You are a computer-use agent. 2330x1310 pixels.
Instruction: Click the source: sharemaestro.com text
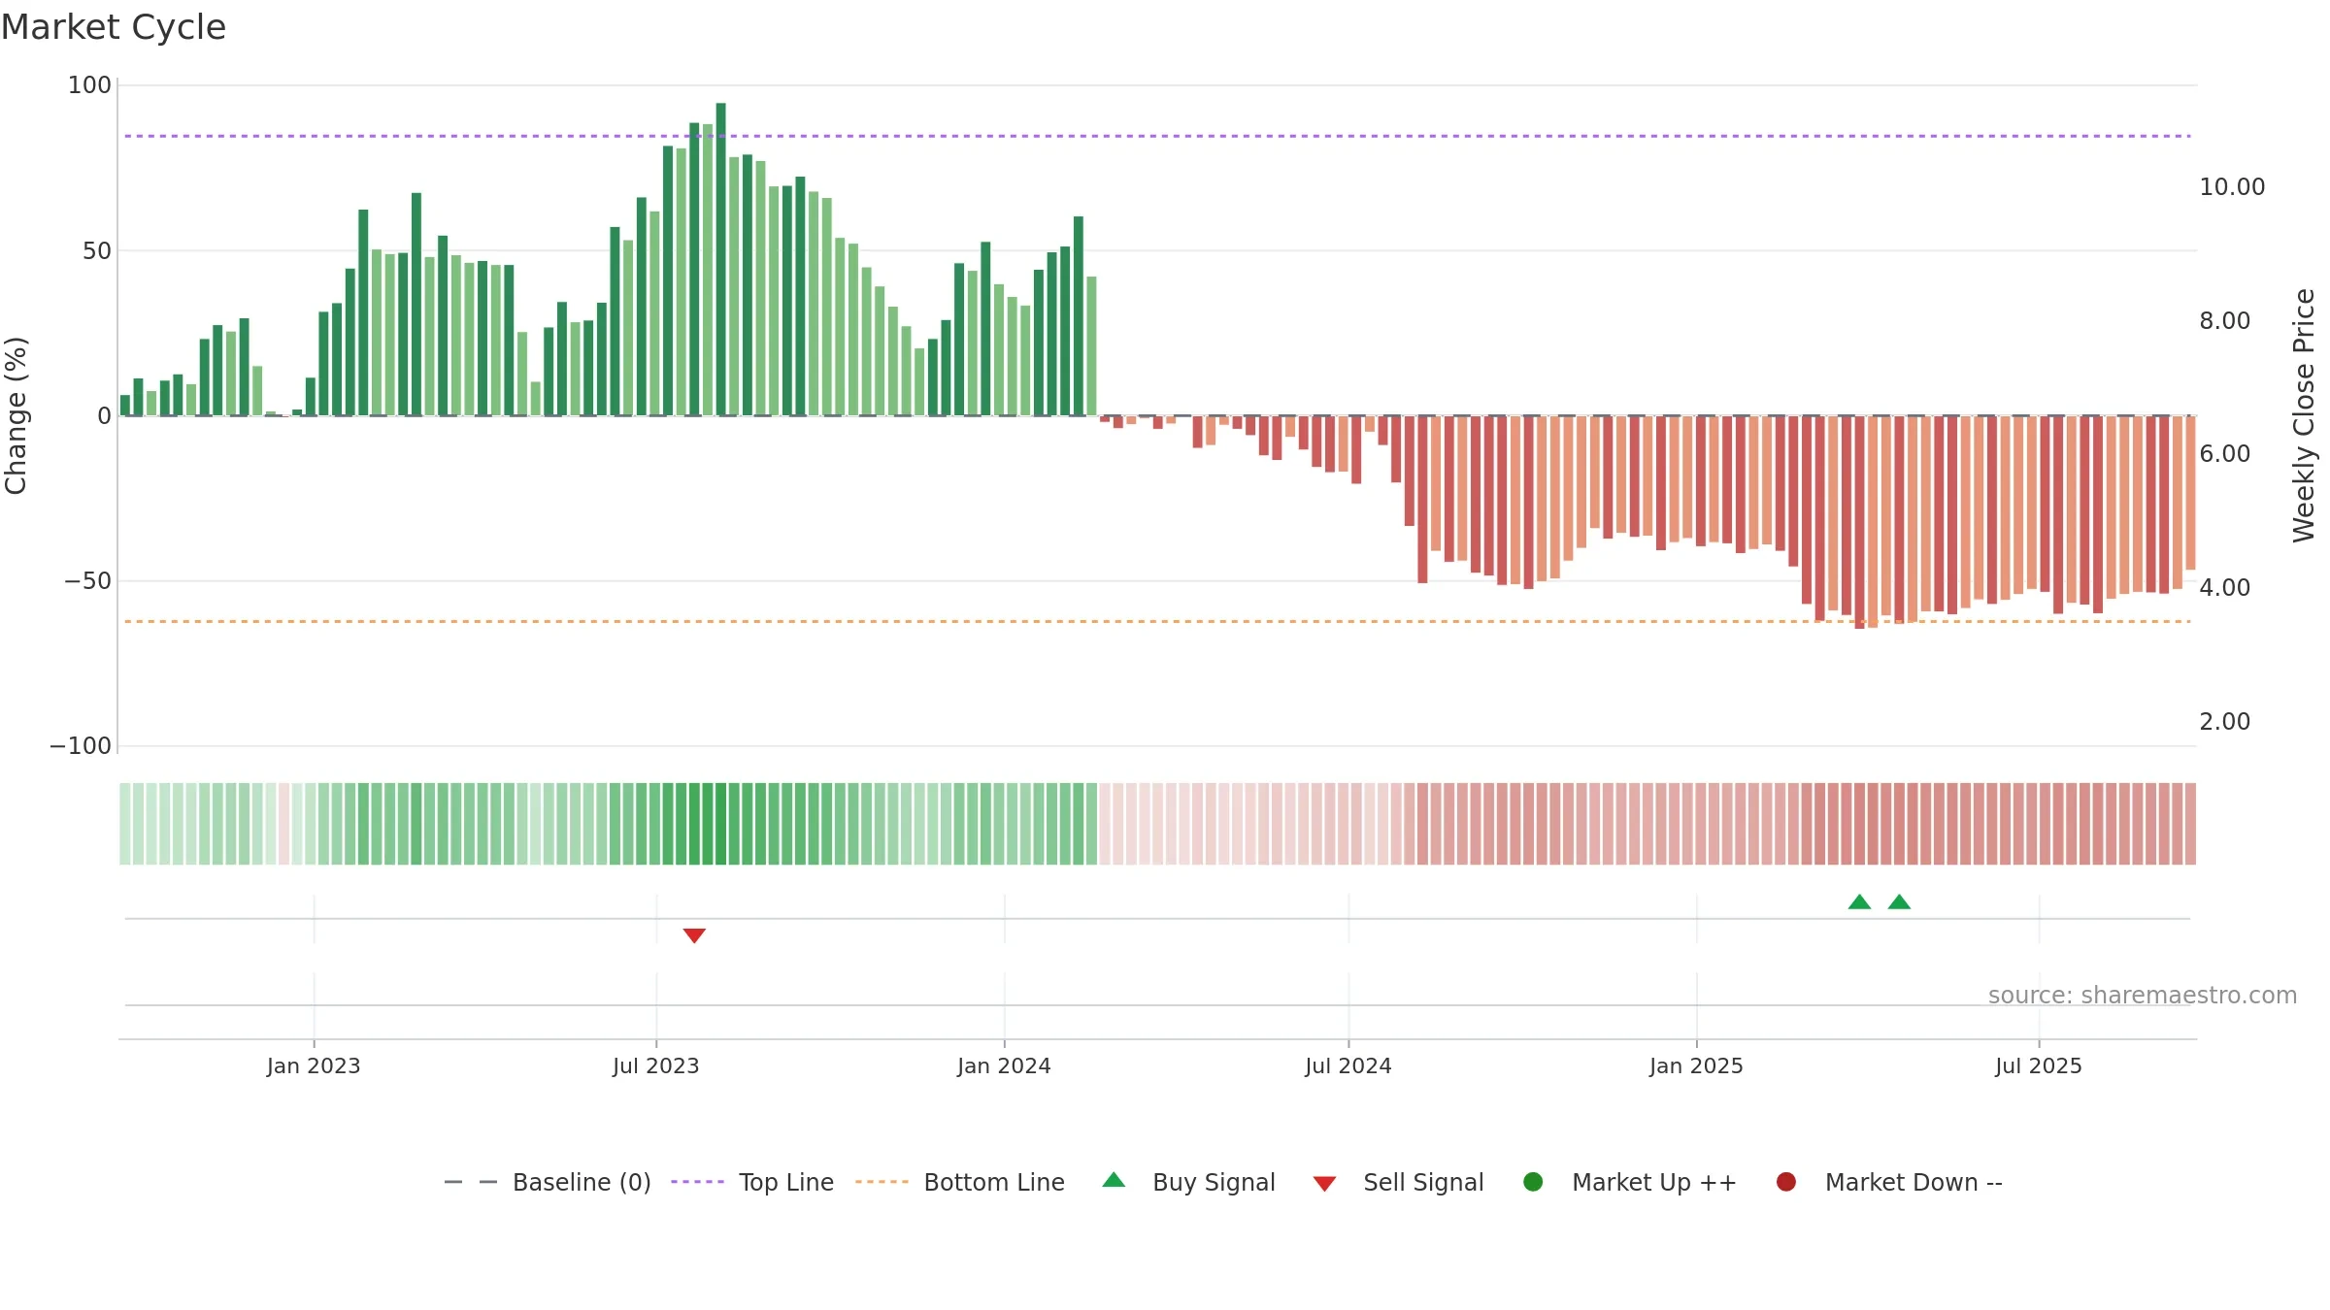tap(2143, 995)
